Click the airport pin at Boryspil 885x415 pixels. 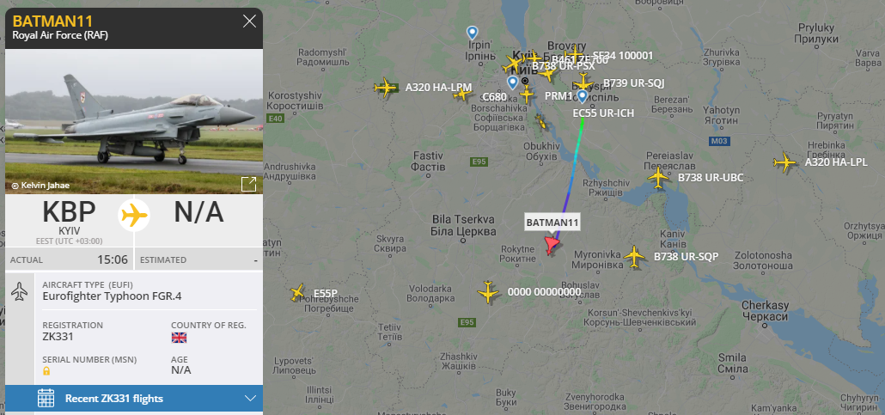[x=582, y=96]
